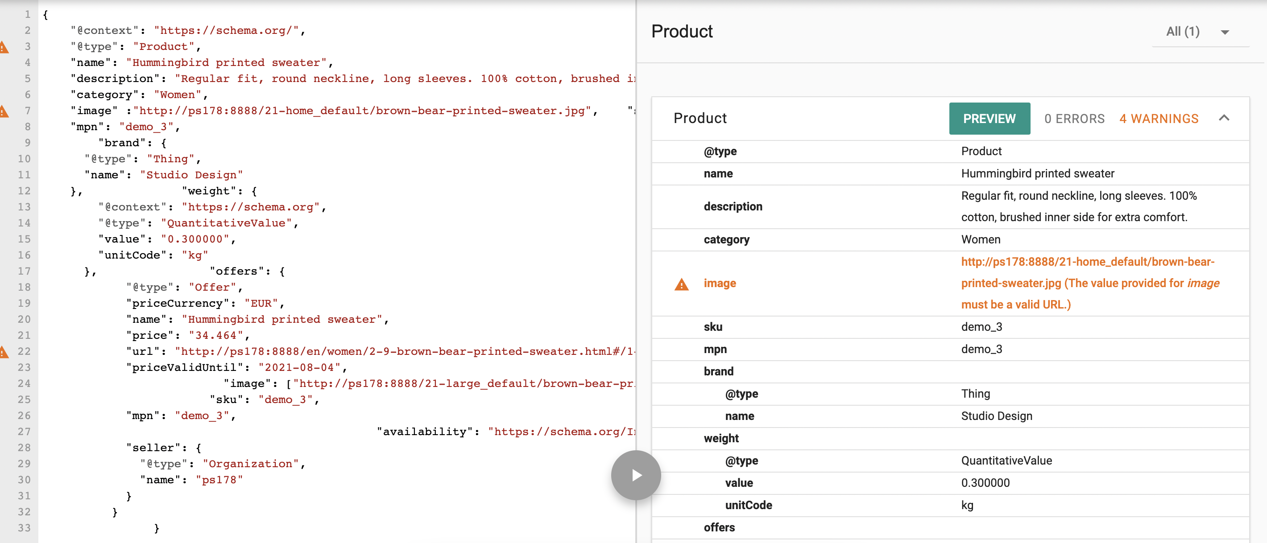Viewport: 1267px width, 543px height.
Task: Click the play button overlay between the panels
Action: [x=635, y=475]
